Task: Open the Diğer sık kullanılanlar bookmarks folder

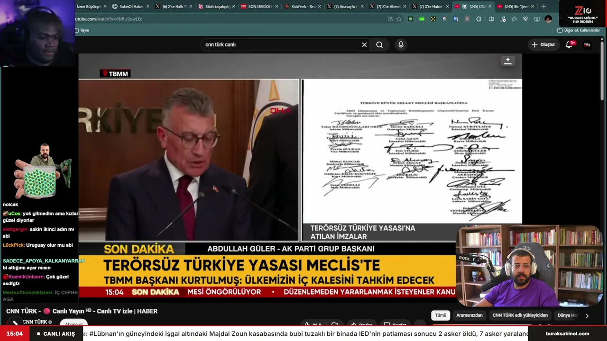Action: click(x=579, y=30)
